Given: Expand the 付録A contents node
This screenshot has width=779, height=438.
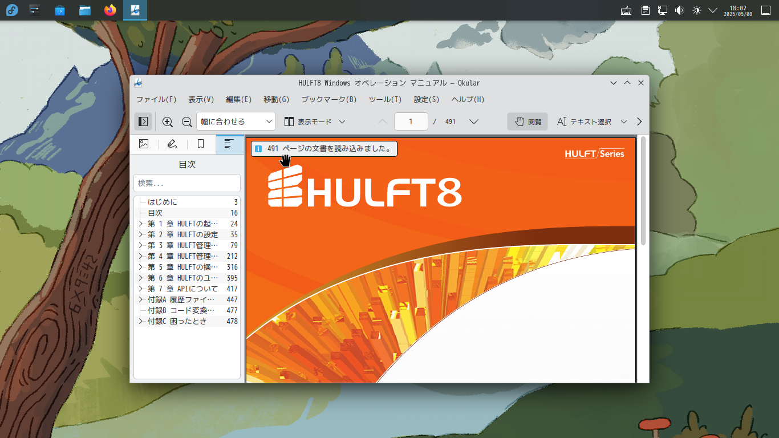Looking at the screenshot, I should [140, 299].
